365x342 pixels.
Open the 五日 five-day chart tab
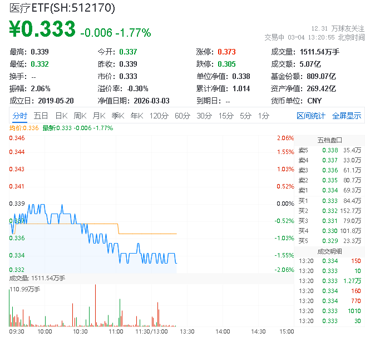pyautogui.click(x=41, y=116)
